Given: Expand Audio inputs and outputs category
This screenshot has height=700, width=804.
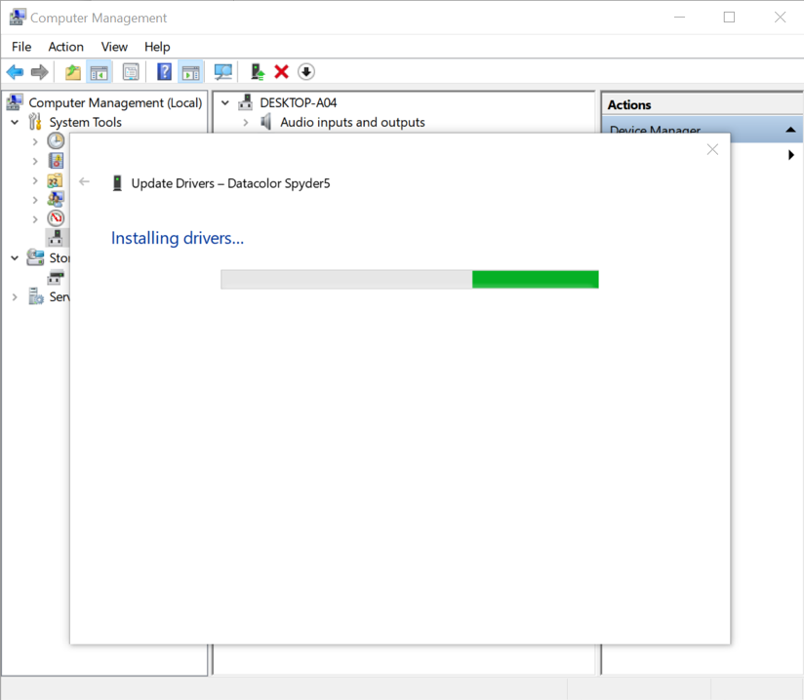Looking at the screenshot, I should click(246, 123).
